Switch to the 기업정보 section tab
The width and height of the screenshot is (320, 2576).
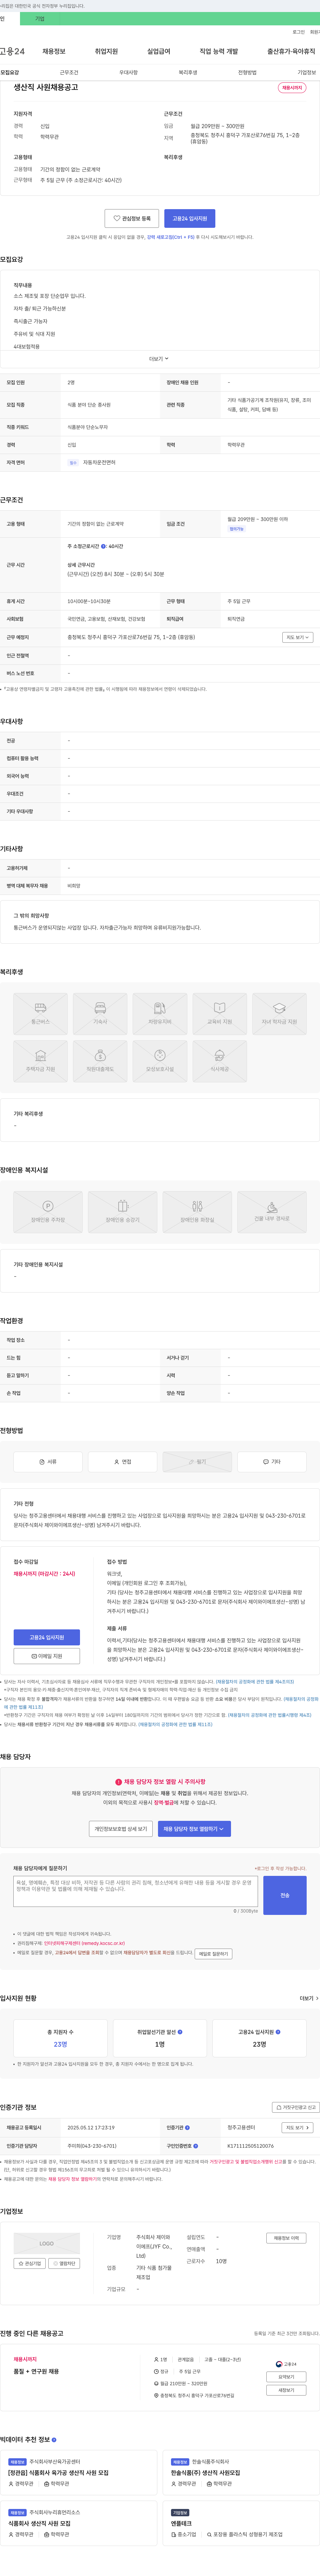[307, 72]
